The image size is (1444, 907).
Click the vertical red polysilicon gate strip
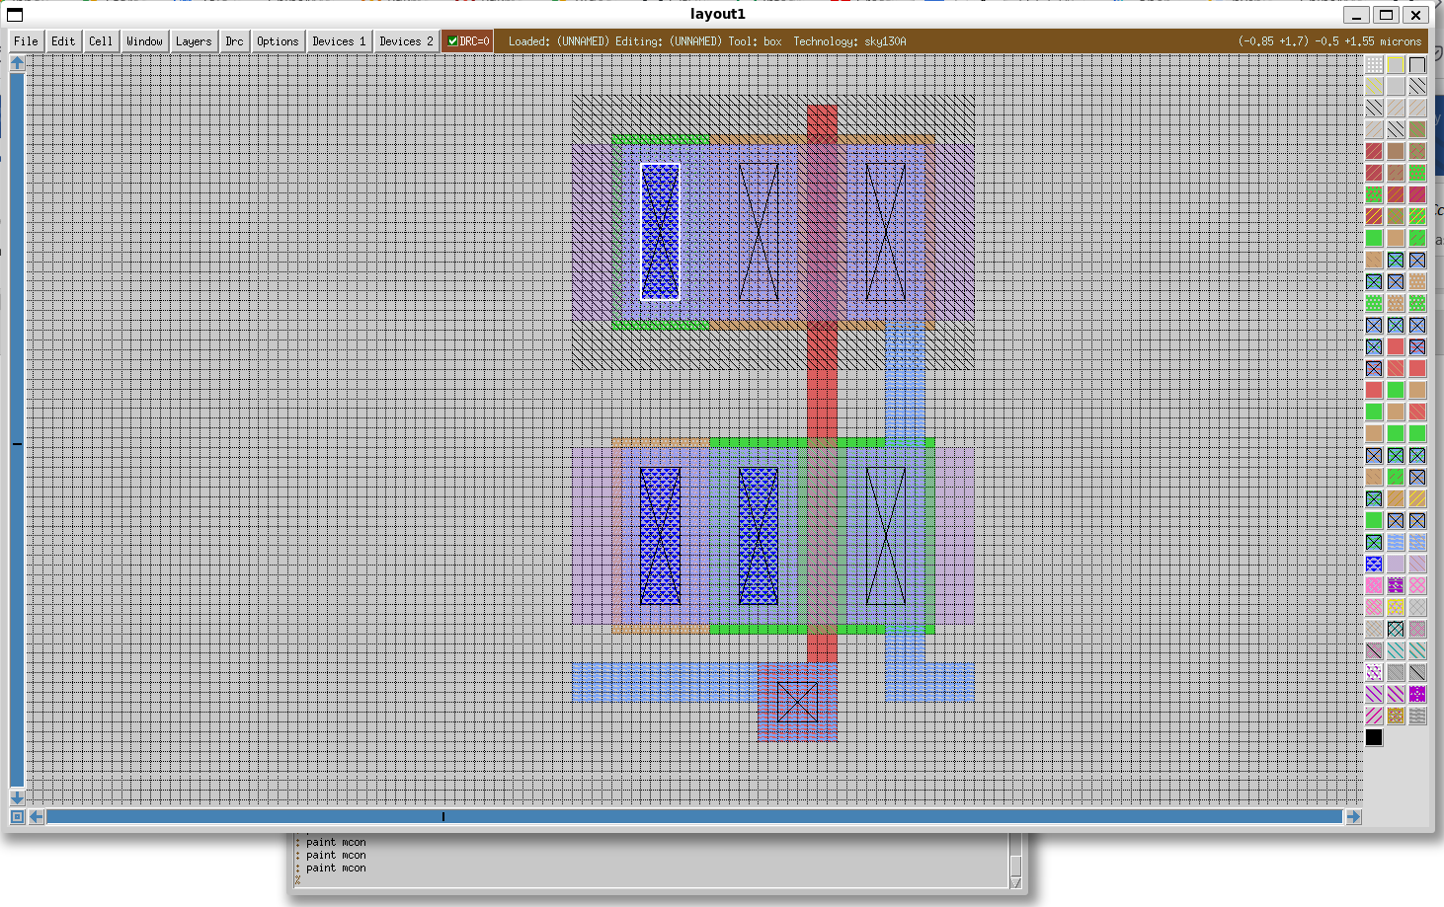point(822,383)
